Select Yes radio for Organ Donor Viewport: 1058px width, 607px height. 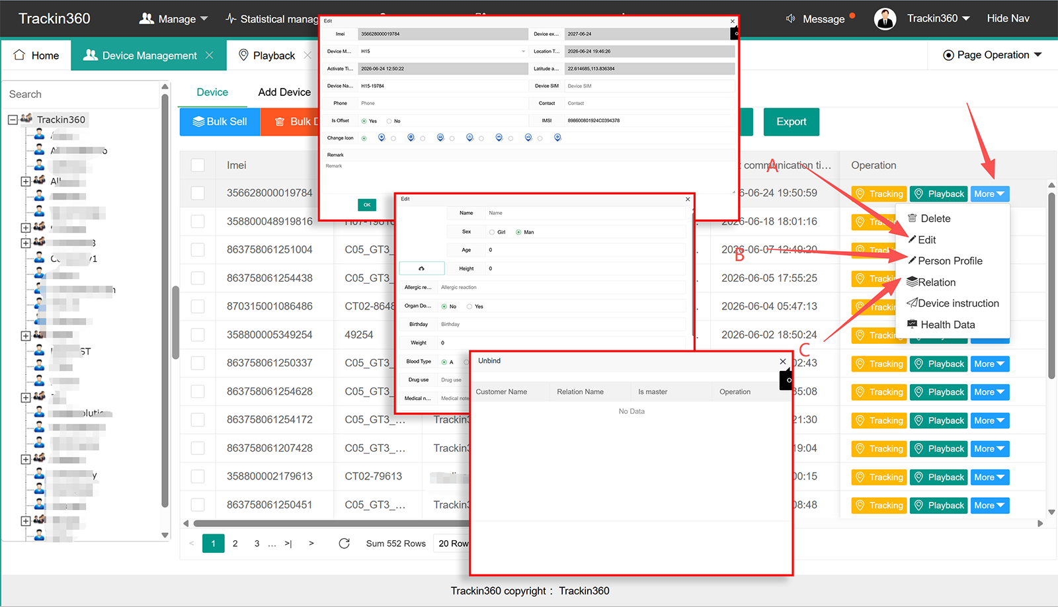[x=469, y=306]
